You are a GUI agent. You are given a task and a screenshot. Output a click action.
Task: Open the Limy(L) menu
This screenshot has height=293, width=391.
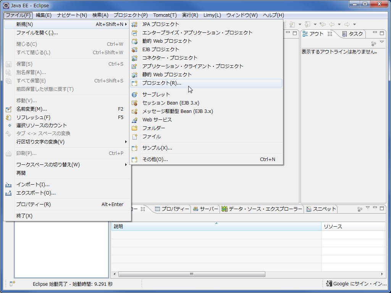coord(212,15)
